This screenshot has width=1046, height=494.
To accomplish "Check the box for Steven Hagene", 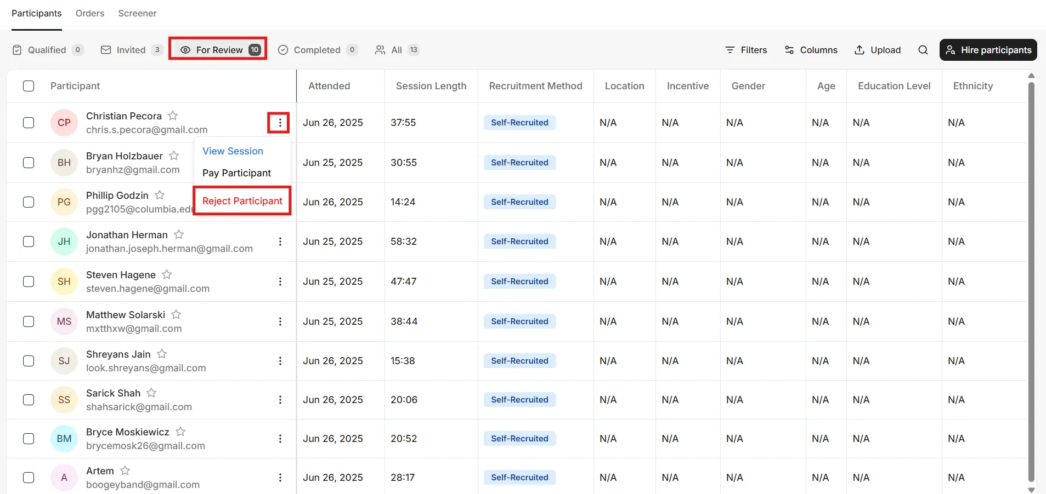I will tap(29, 282).
